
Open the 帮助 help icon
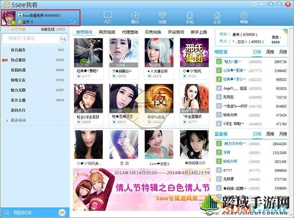pos(244,18)
